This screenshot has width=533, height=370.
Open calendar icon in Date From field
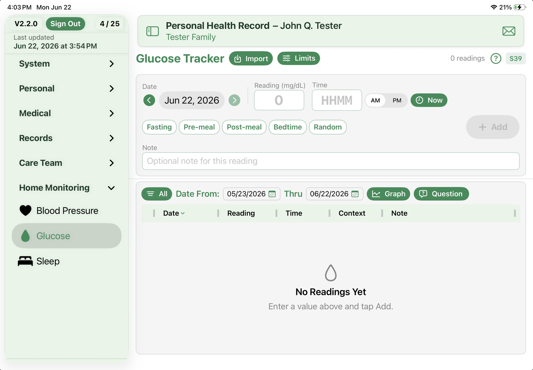click(272, 194)
